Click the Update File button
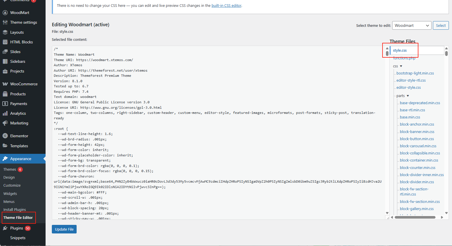This screenshot has width=452, height=246. tap(64, 229)
